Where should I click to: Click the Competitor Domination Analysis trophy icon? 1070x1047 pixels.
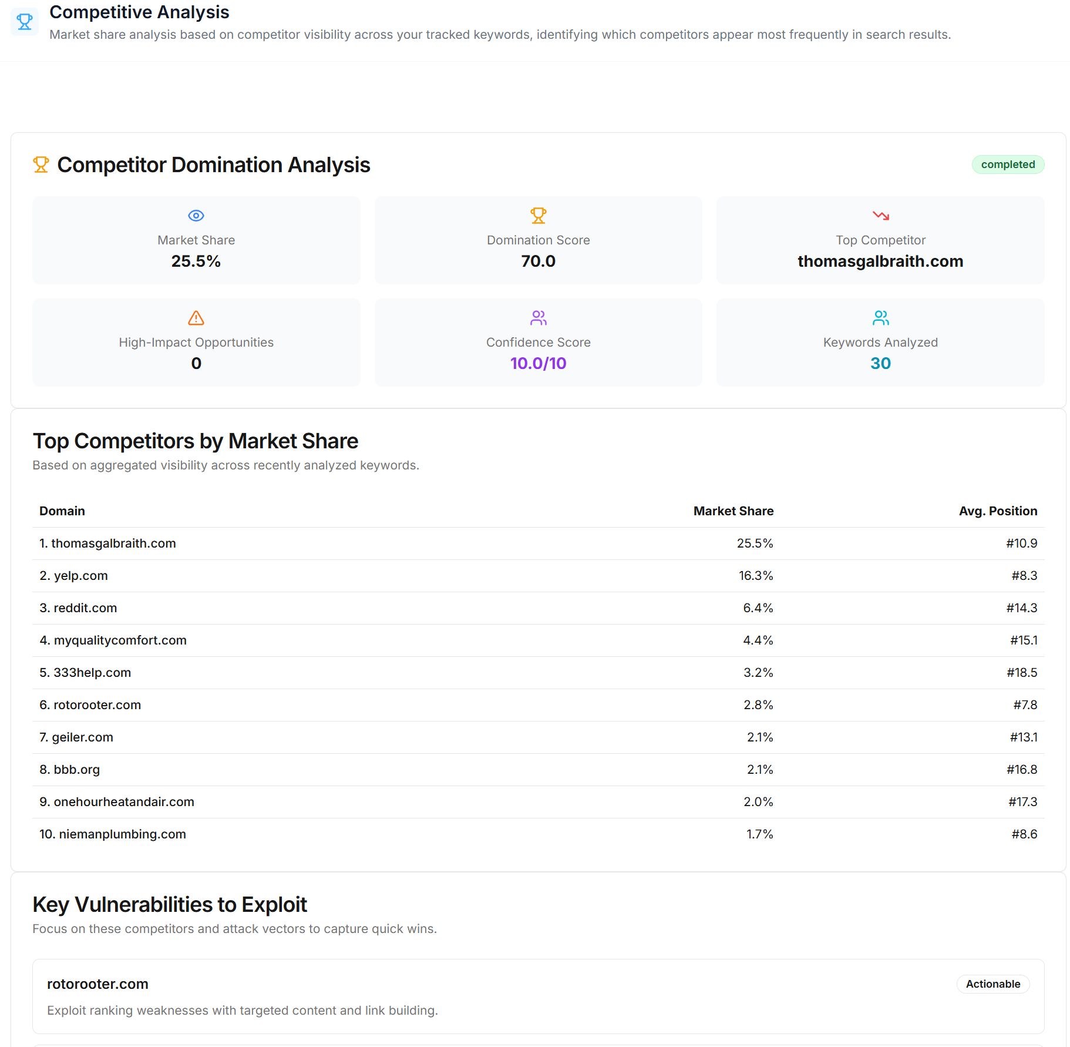pos(41,164)
